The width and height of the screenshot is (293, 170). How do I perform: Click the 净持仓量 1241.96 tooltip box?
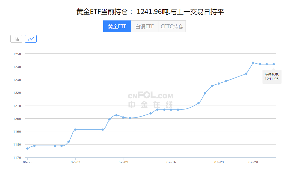click(272, 77)
